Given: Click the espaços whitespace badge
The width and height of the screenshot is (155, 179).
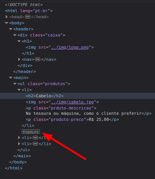Looking at the screenshot, I should pos(31,131).
